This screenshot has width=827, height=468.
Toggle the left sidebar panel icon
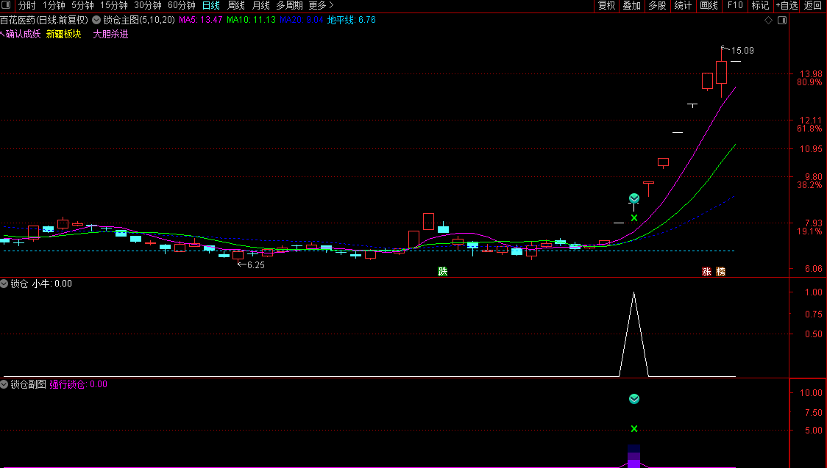pyautogui.click(x=6, y=5)
